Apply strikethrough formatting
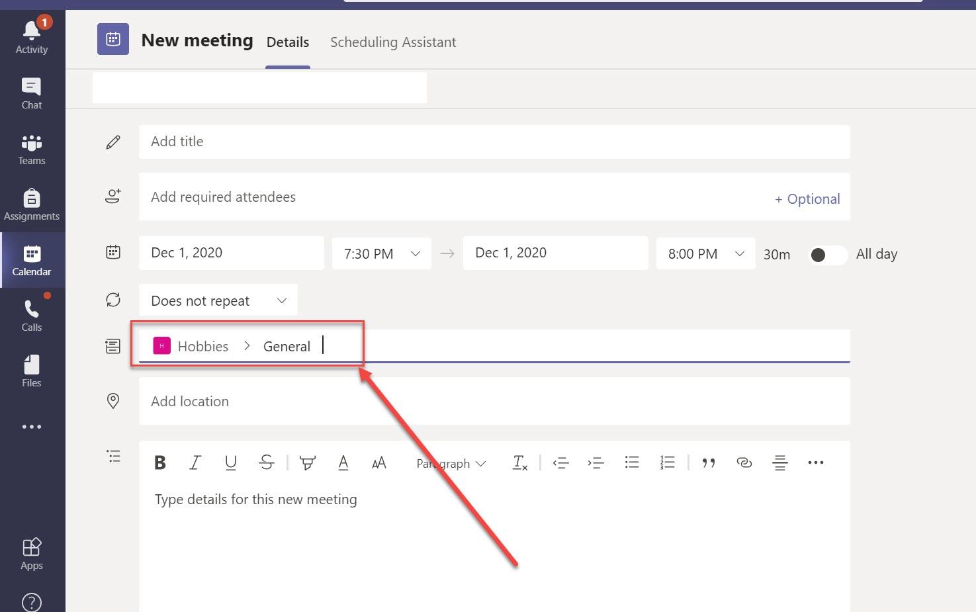 [267, 462]
